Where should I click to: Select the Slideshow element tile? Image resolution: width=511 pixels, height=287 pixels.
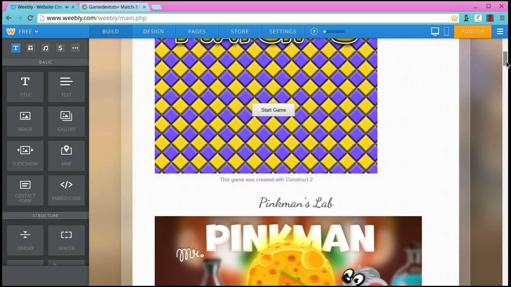click(25, 156)
